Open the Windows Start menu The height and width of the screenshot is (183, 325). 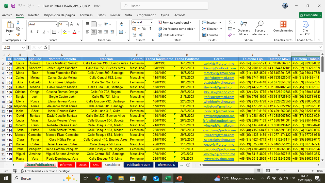(6, 178)
